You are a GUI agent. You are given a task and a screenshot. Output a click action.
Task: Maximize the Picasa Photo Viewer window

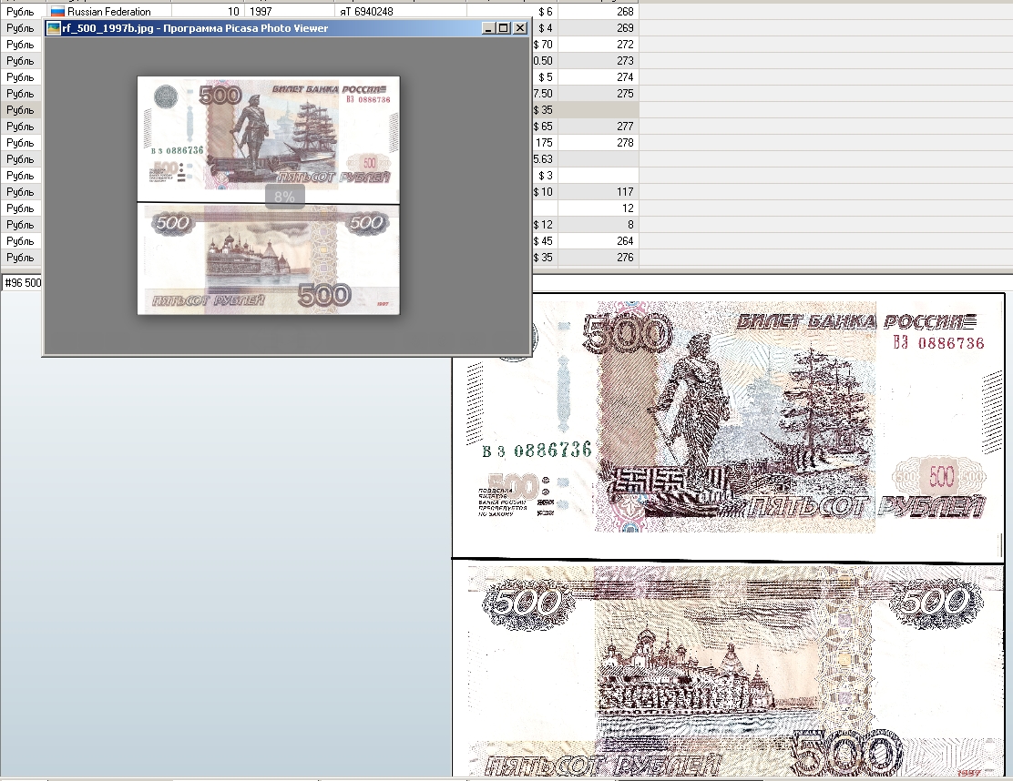[x=503, y=27]
